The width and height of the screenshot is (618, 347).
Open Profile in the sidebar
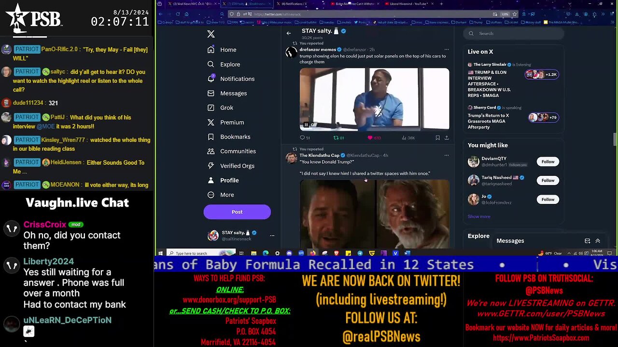(x=223, y=180)
